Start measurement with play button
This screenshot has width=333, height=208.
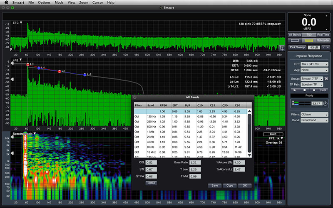(295, 90)
